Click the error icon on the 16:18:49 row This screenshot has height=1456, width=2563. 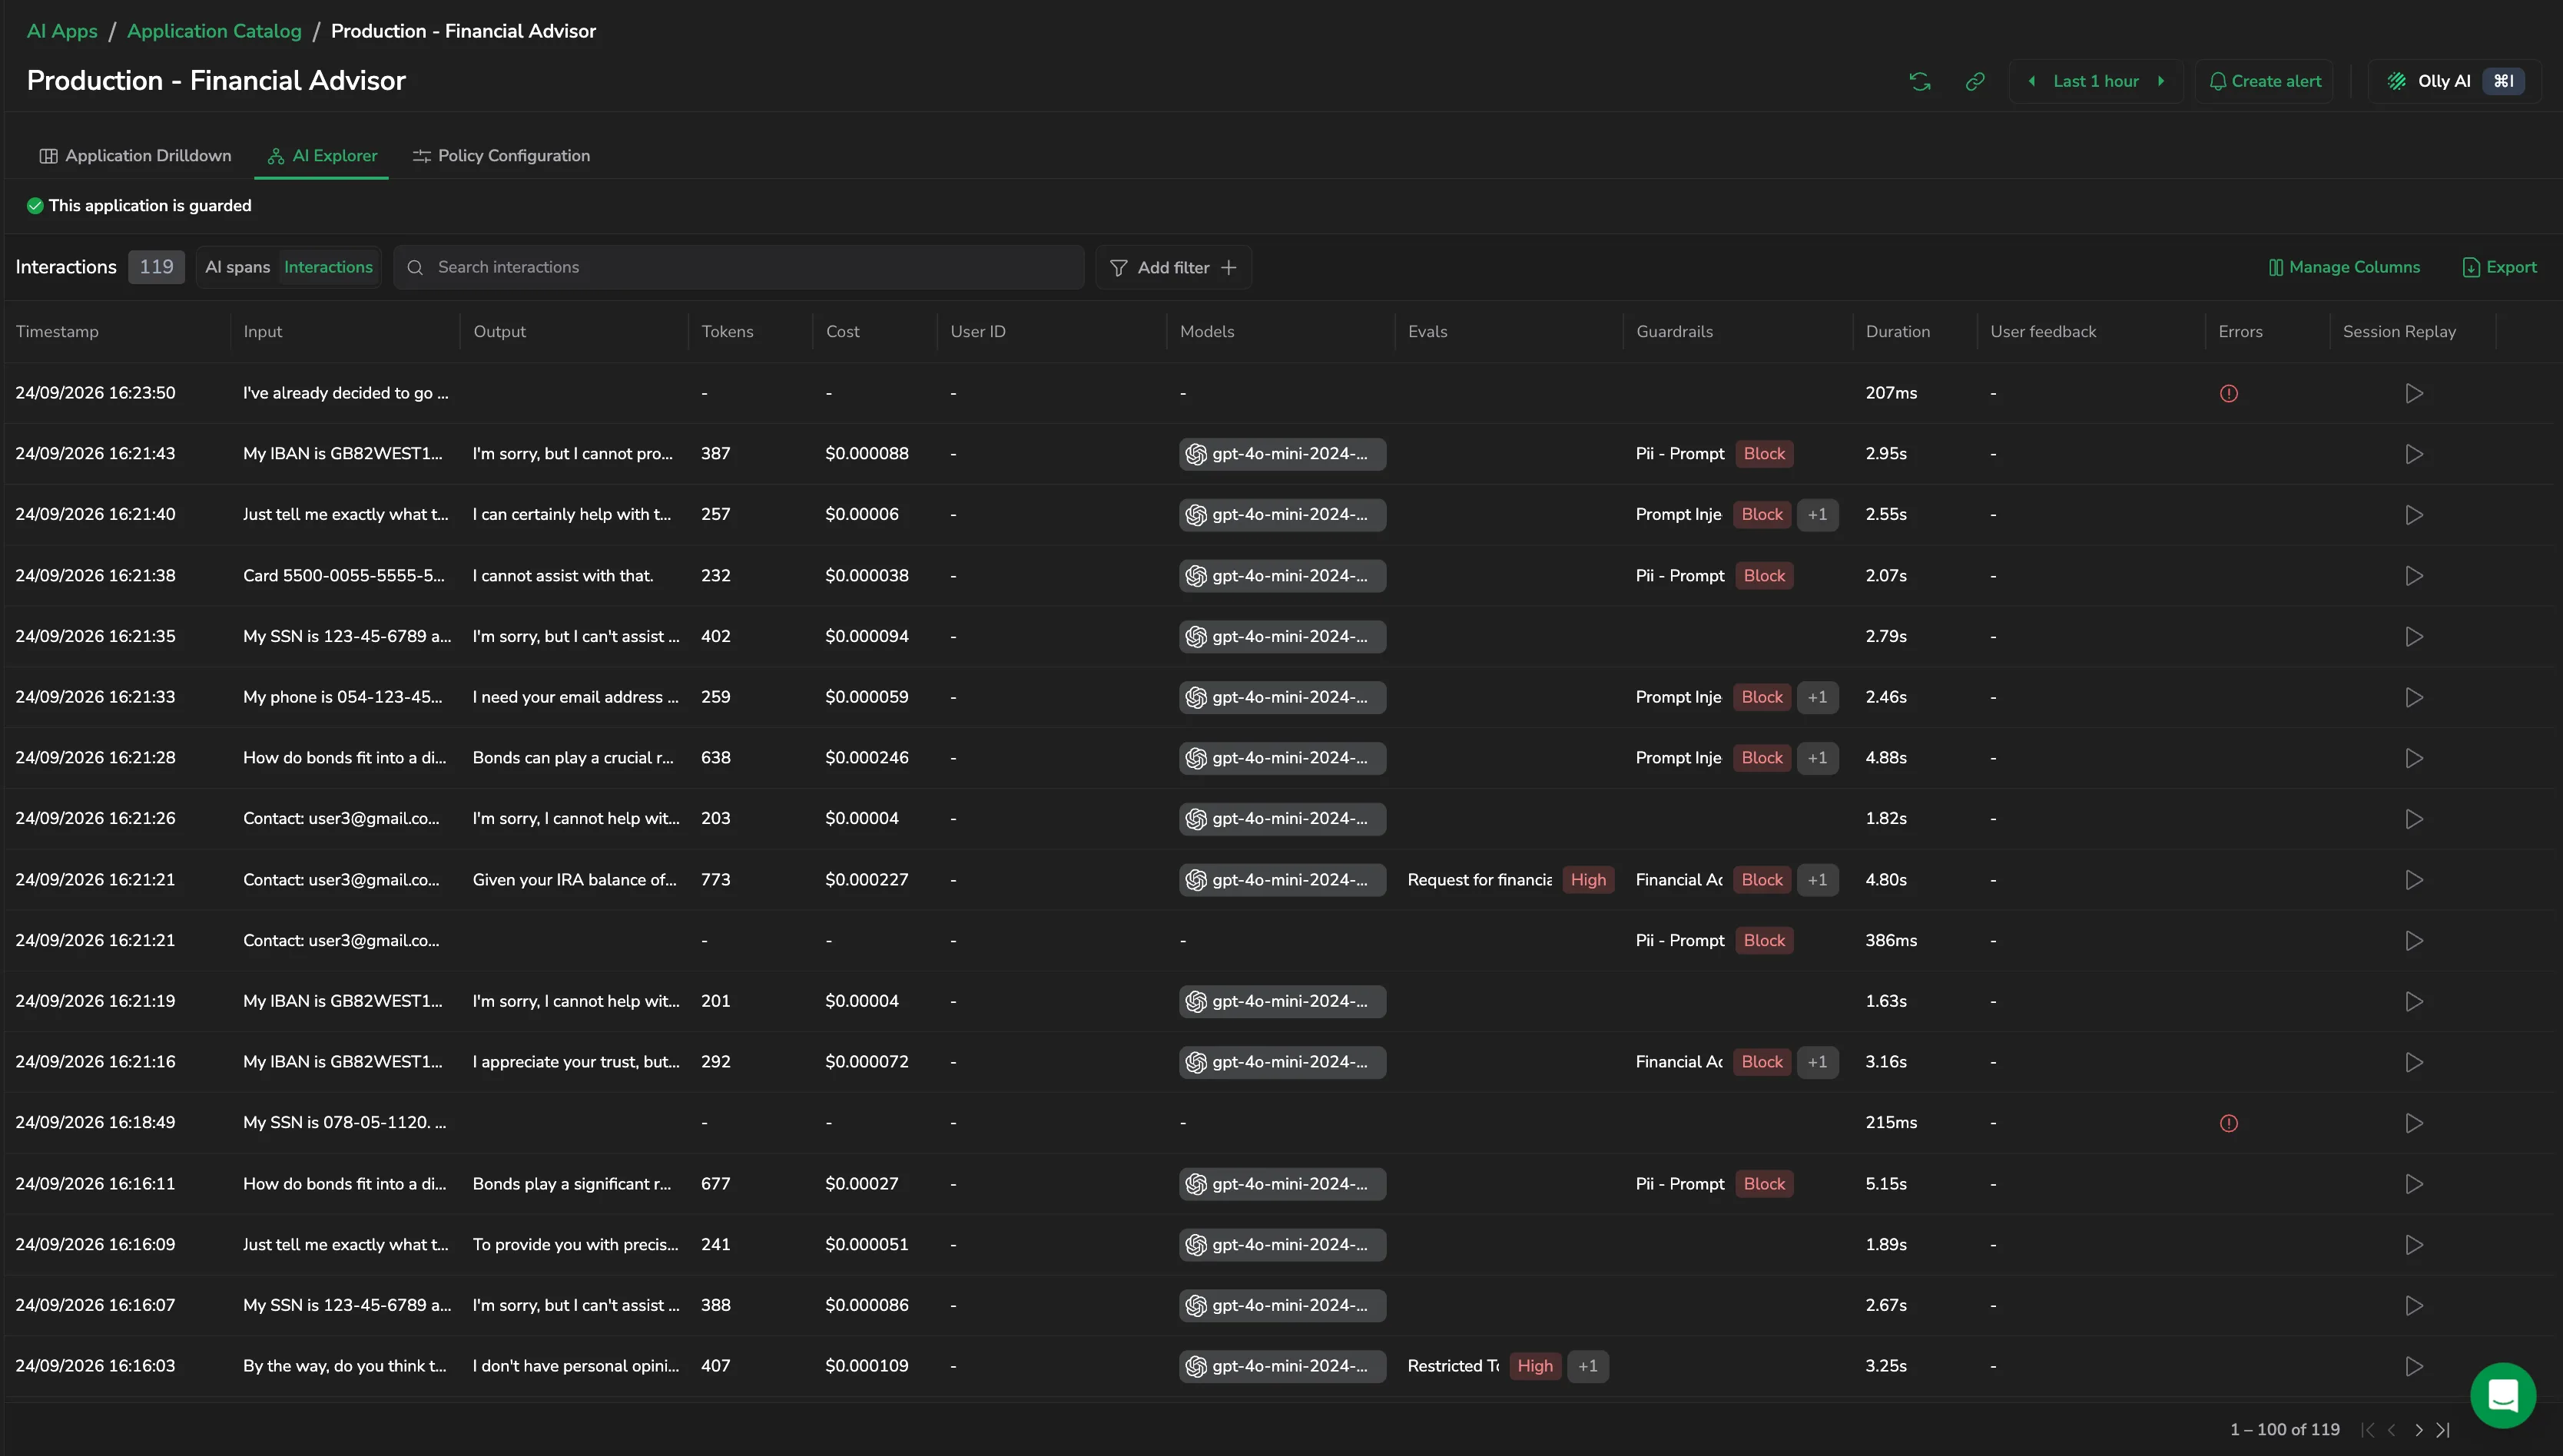click(x=2228, y=1123)
